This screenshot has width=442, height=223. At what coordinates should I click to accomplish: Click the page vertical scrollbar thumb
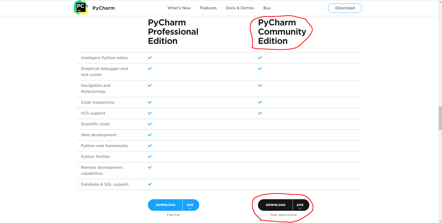click(440, 118)
